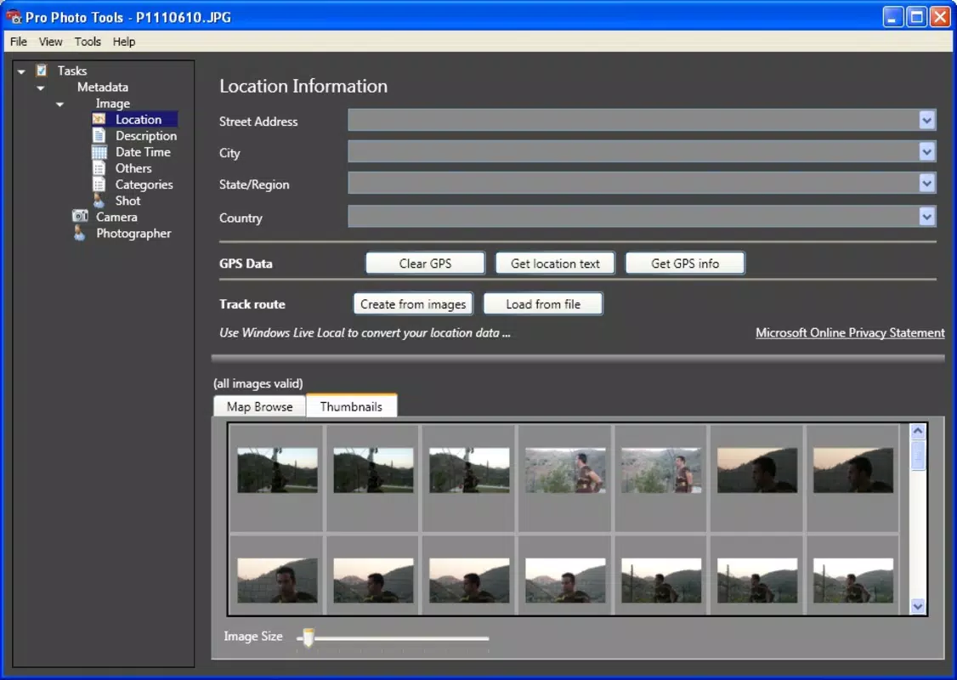Viewport: 957px width, 680px height.
Task: Click the thumbnail scrollbar thumb
Action: pyautogui.click(x=918, y=456)
